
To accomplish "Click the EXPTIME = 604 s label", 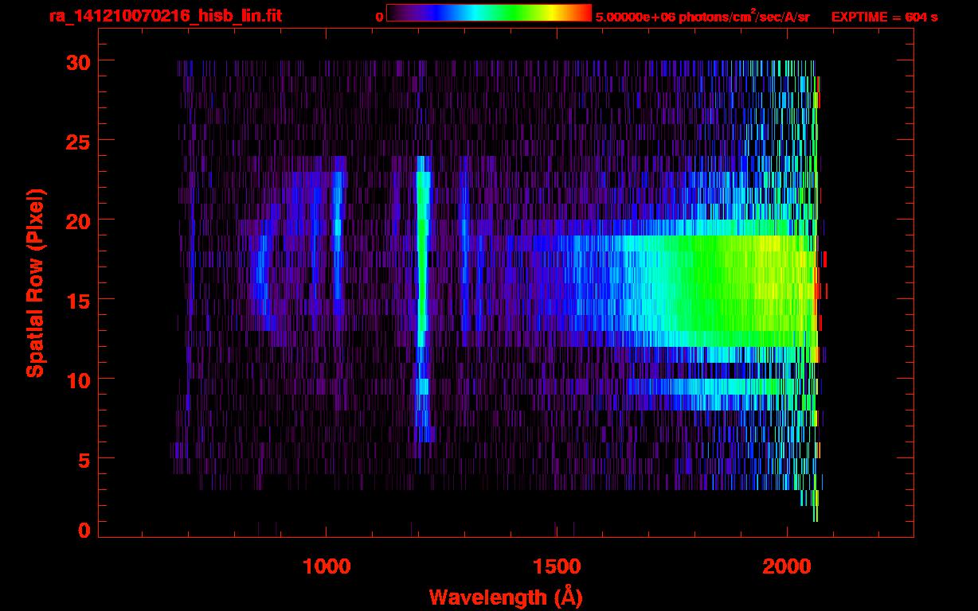I will 884,17.
